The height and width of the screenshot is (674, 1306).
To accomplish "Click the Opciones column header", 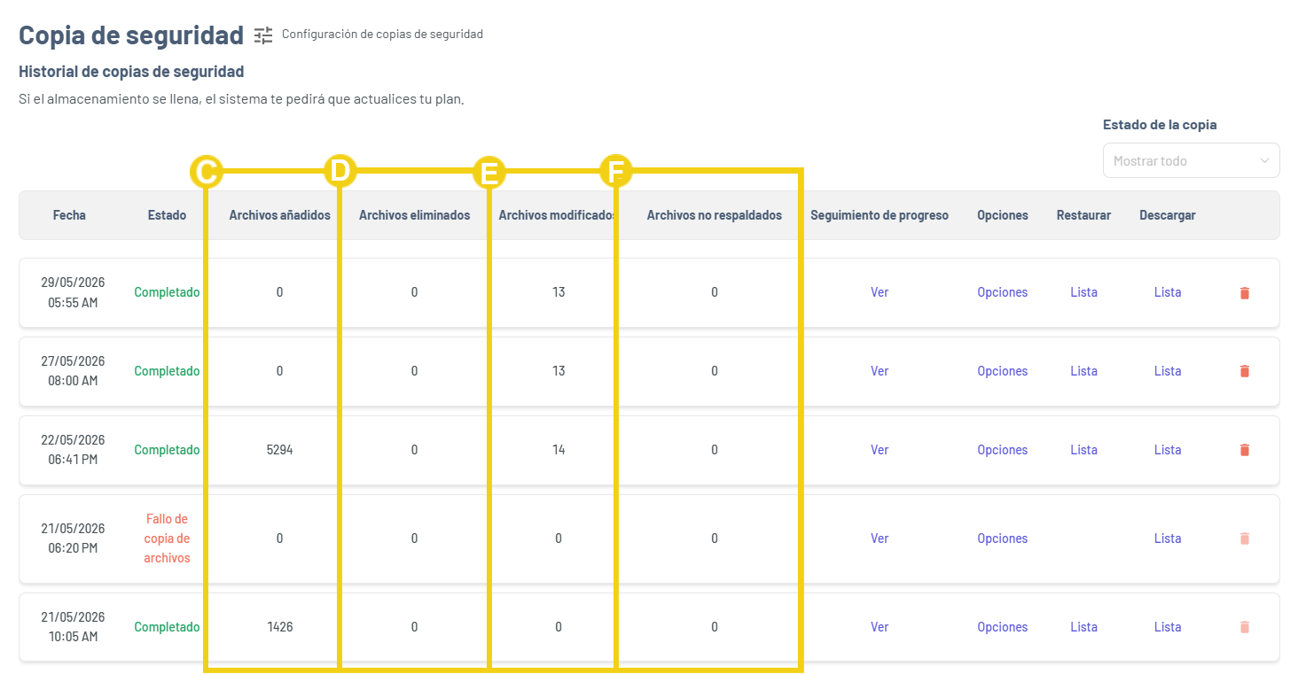I will click(x=1003, y=215).
